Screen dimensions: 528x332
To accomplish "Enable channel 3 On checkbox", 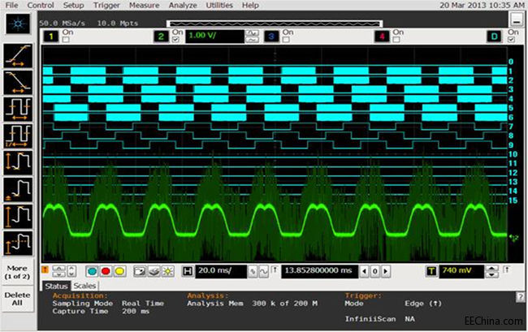I will [x=288, y=39].
